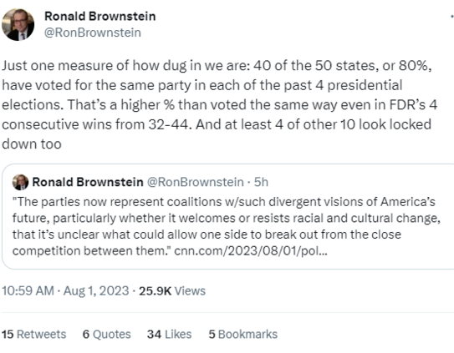Click the 10:59 AM timestamp

[x=28, y=290]
